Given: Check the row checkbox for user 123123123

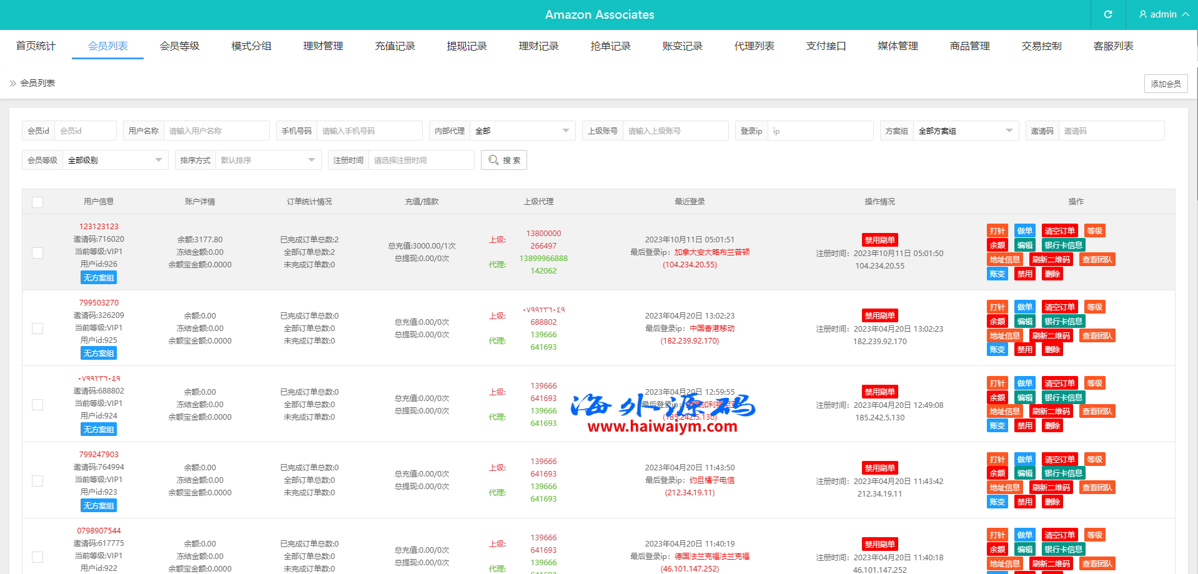Looking at the screenshot, I should 37,252.
